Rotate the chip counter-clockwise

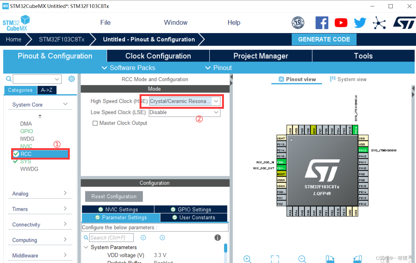tap(358, 259)
